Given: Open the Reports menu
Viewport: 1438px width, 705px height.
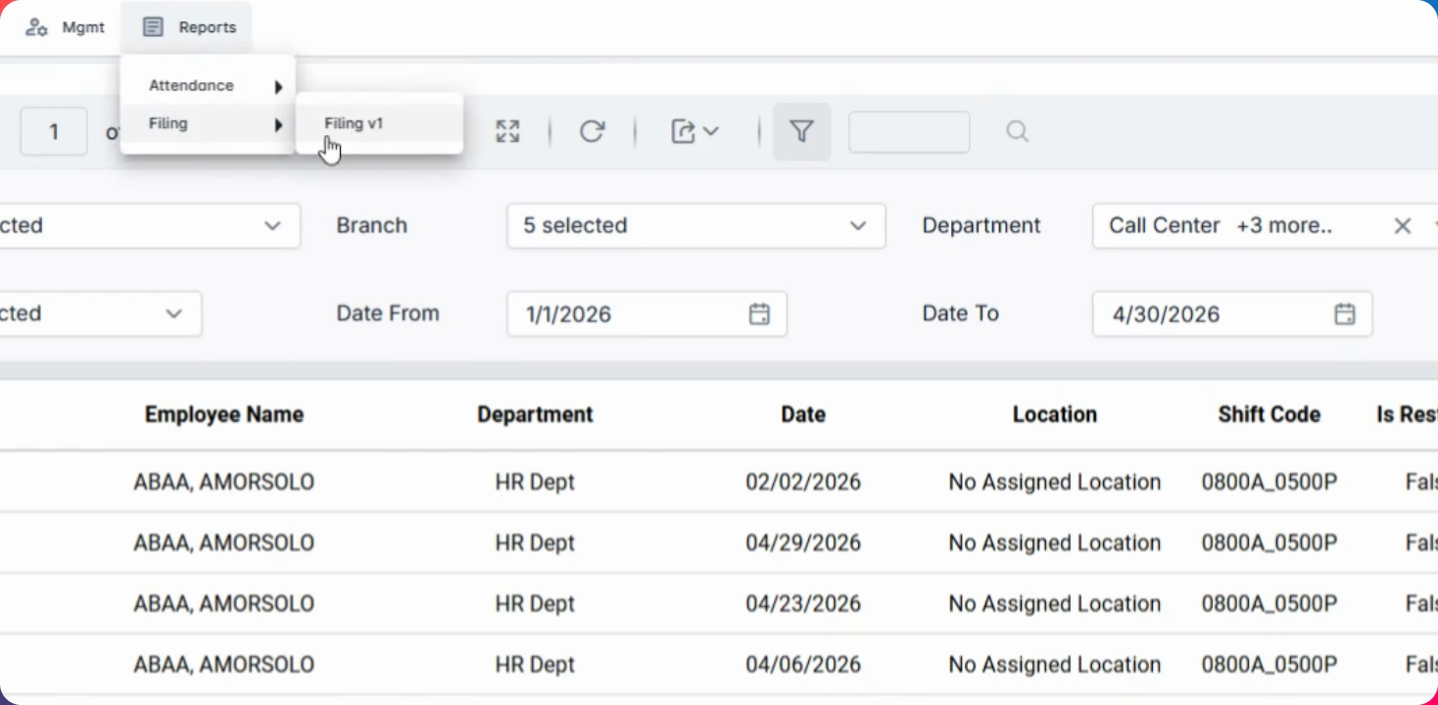Looking at the screenshot, I should click(x=188, y=27).
